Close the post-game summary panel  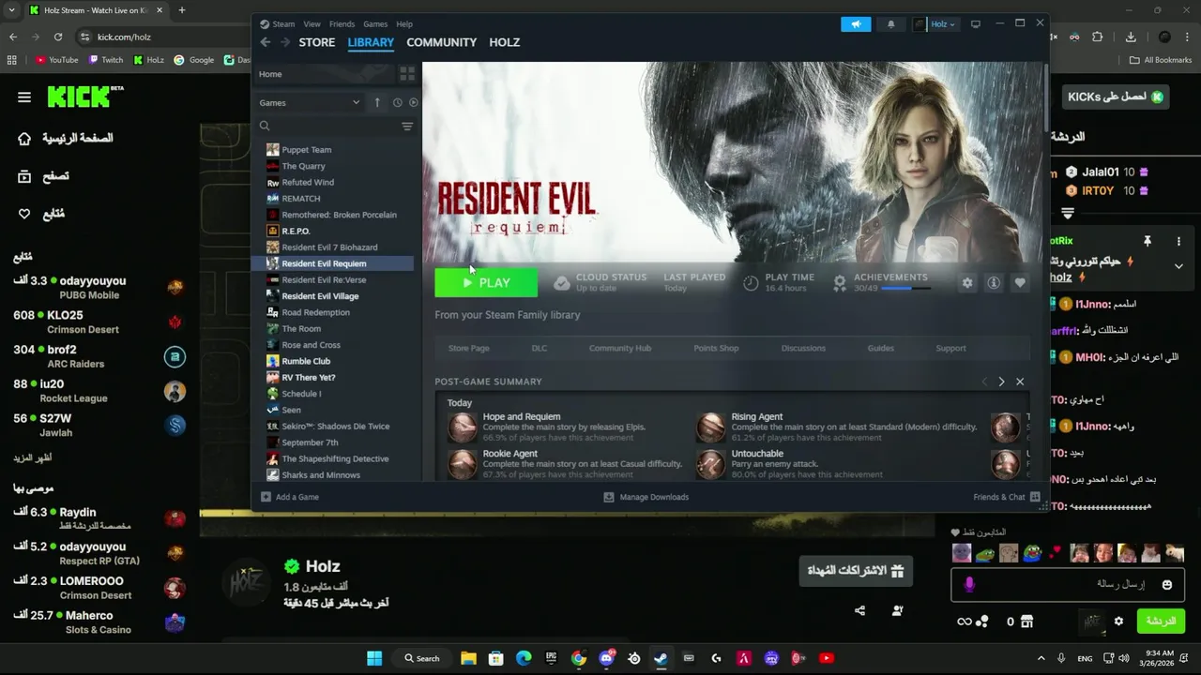tap(1020, 382)
